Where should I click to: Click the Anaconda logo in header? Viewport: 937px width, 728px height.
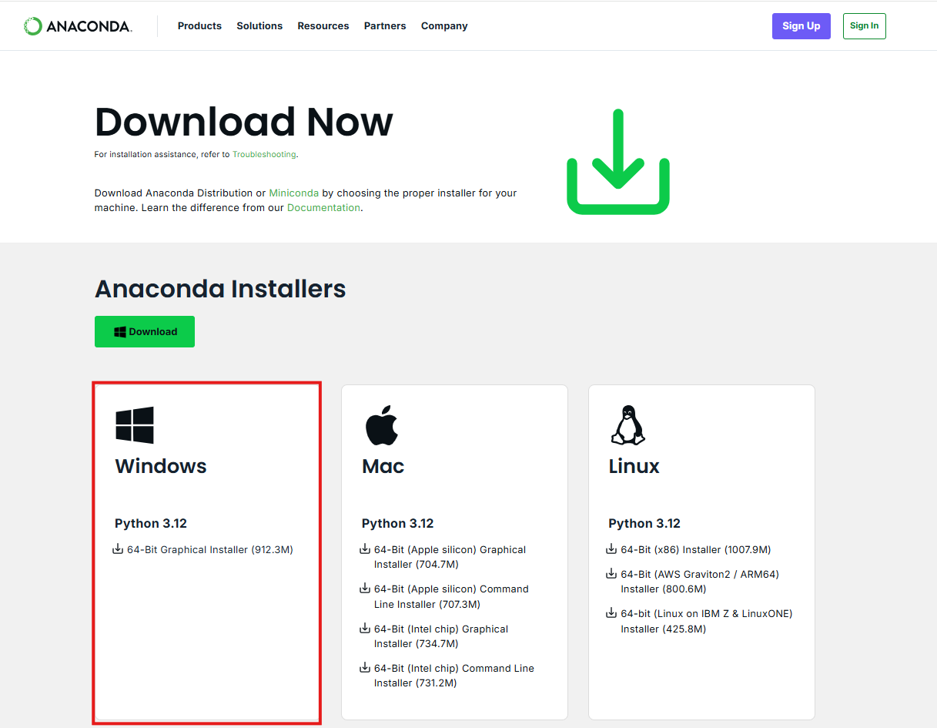click(x=78, y=26)
